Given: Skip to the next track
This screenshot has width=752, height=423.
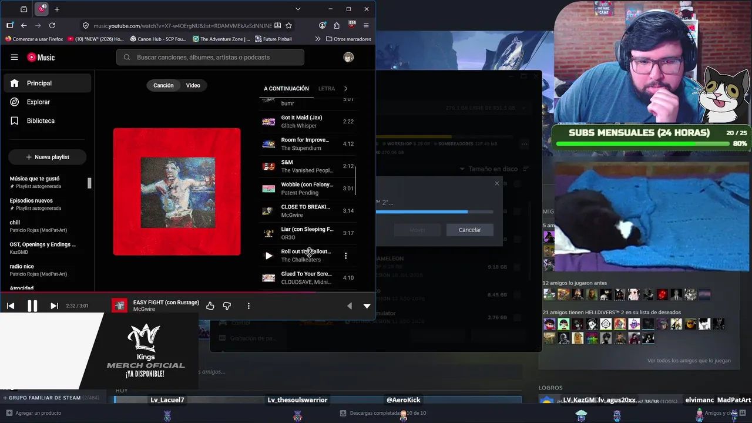Looking at the screenshot, I should (54, 305).
